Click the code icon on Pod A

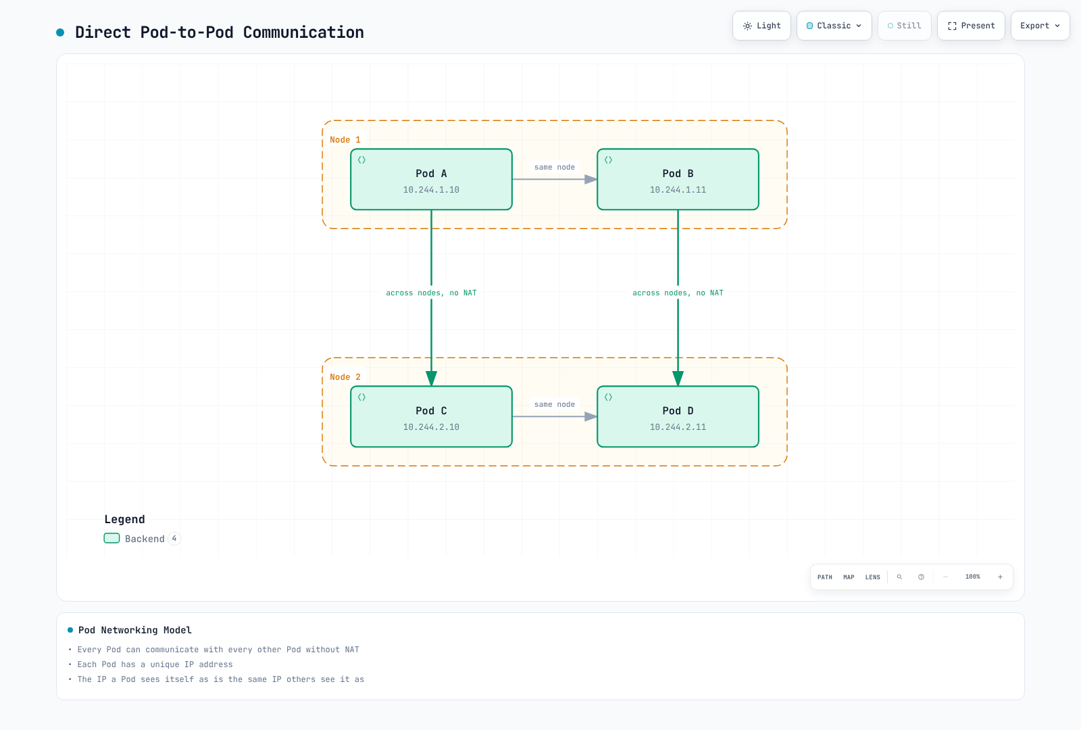coord(362,160)
